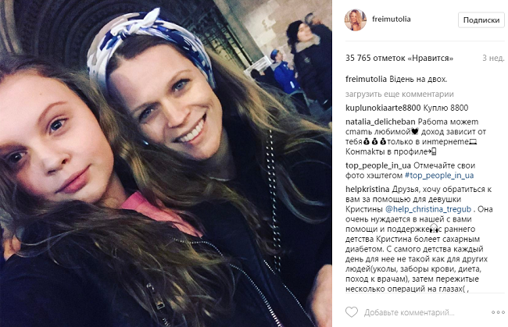Open natalia_delicheban commenter profile
This screenshot has height=327, width=508.
tap(380, 122)
